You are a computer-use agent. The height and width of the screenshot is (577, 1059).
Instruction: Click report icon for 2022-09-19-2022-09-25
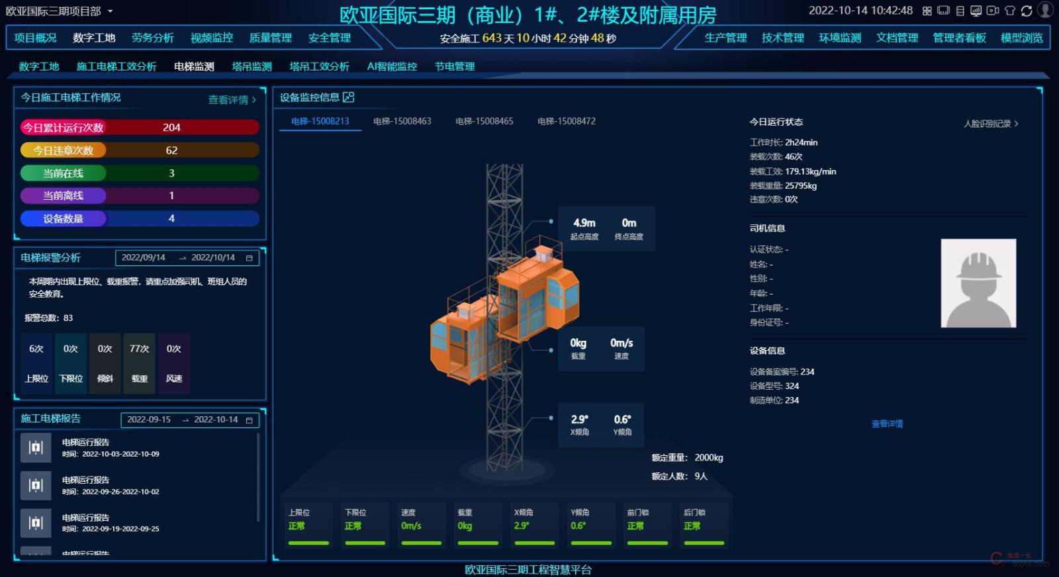tap(36, 523)
